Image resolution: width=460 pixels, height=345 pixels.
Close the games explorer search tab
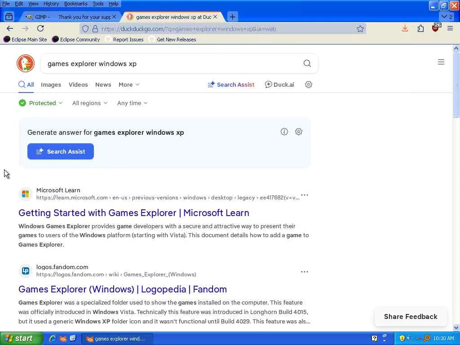[x=215, y=17]
